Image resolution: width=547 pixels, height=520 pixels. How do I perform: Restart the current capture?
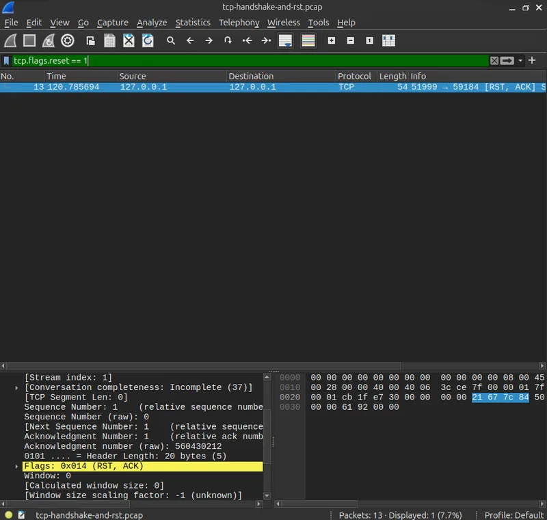click(x=49, y=40)
